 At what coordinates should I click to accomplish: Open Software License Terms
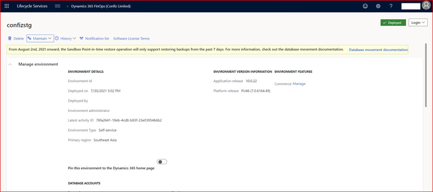tap(131, 39)
